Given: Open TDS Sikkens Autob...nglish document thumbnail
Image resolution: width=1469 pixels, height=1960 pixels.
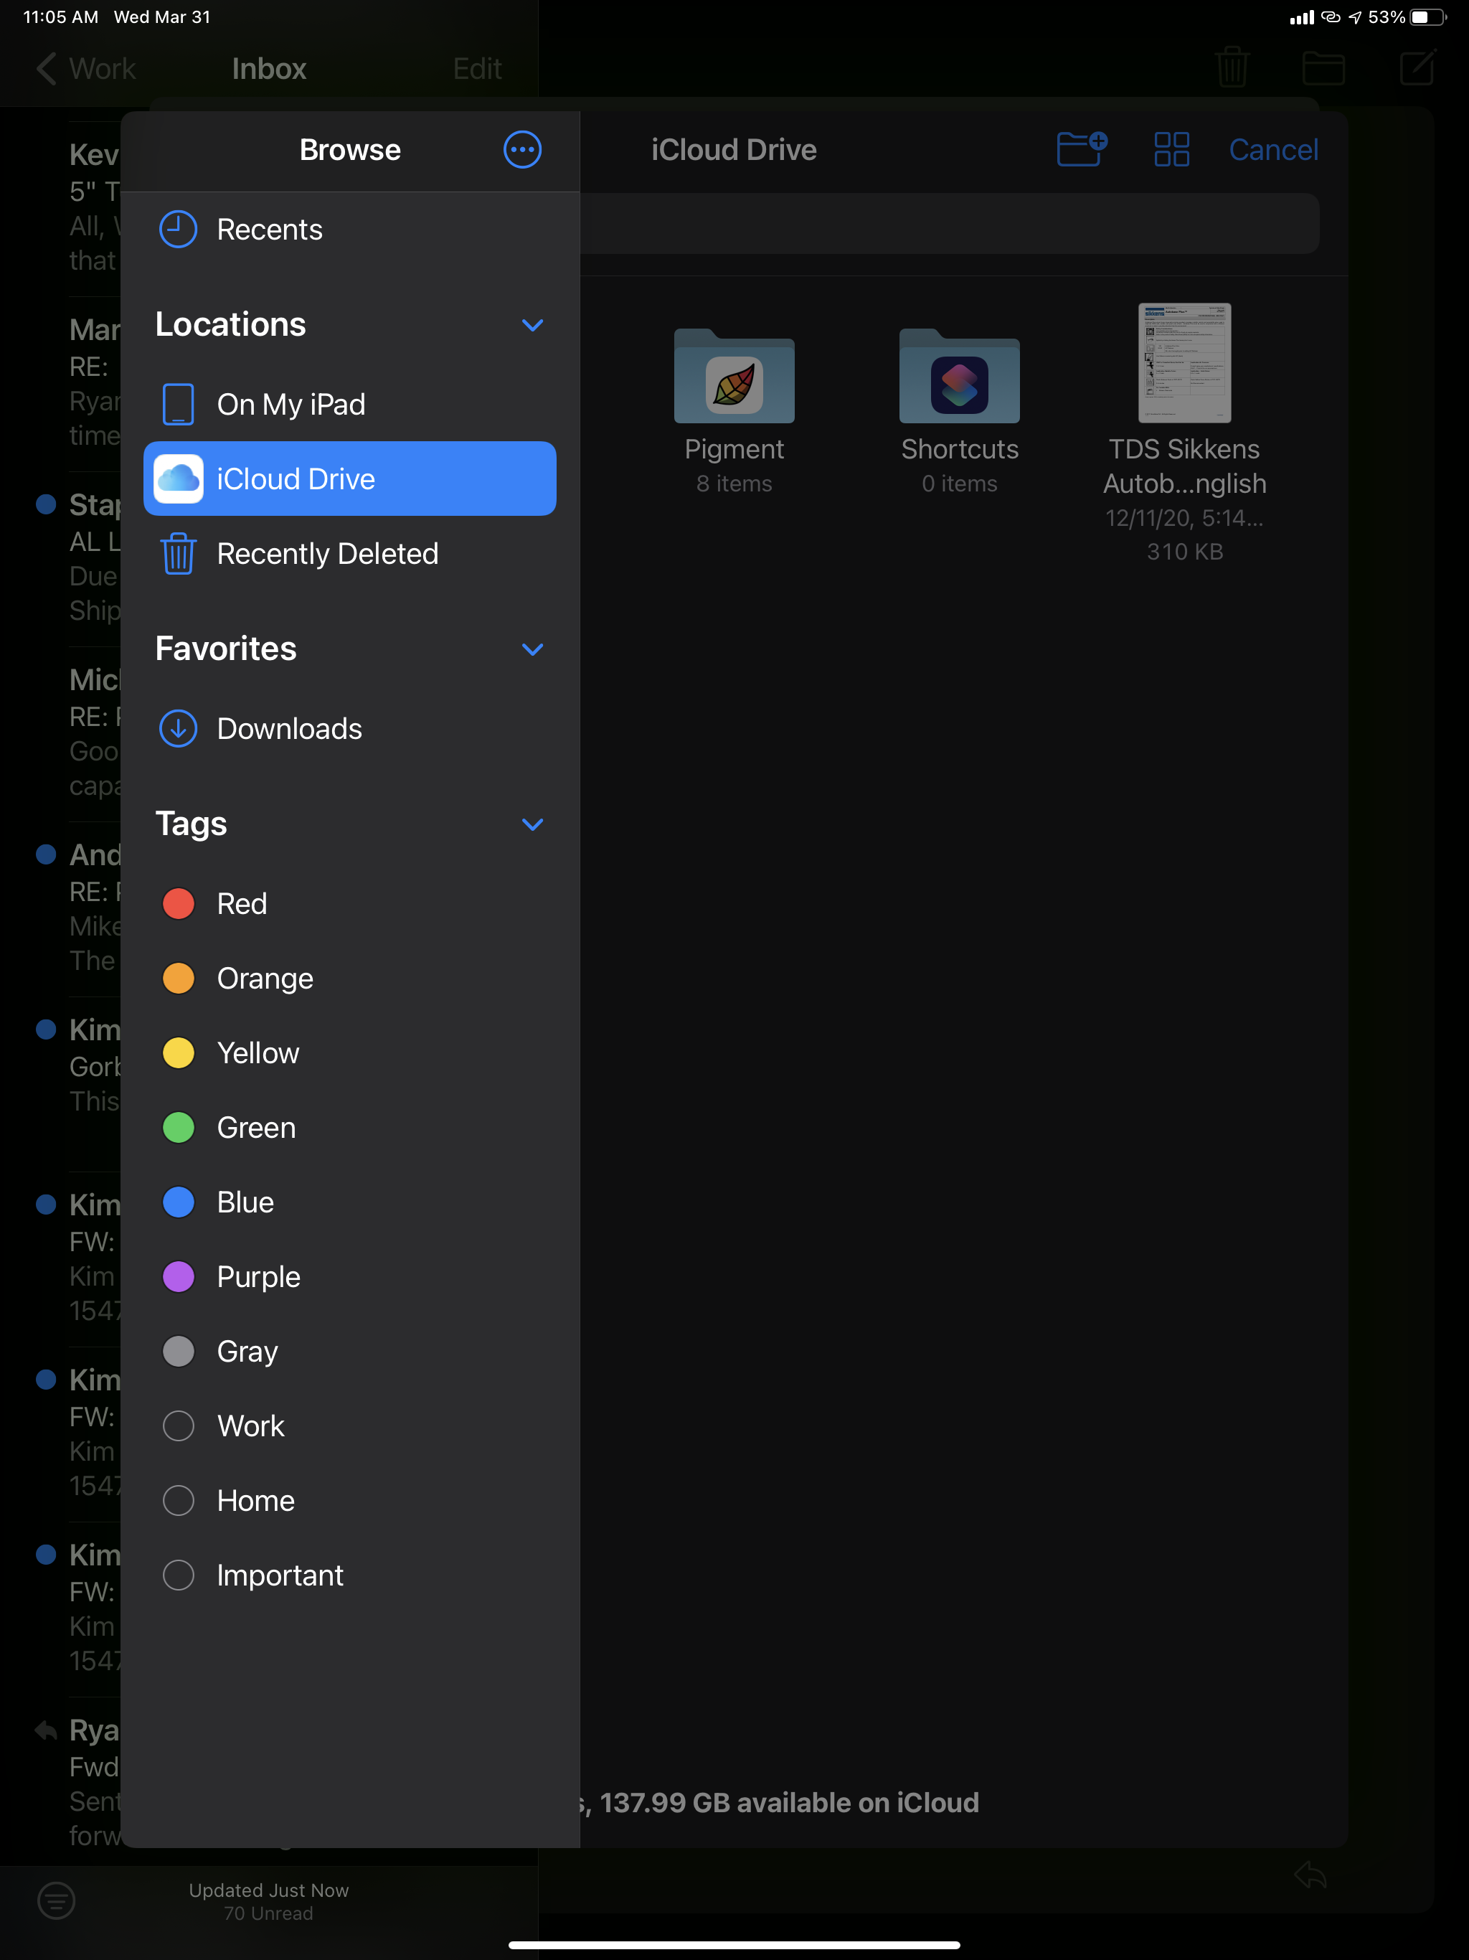Looking at the screenshot, I should (x=1184, y=363).
